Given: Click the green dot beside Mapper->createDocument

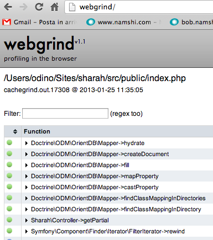Looking at the screenshot, I should point(9,153).
